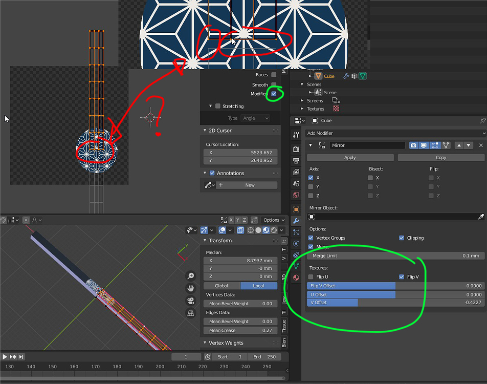The width and height of the screenshot is (487, 384).
Task: Move Mirror modifier up in stack
Action: click(459, 145)
